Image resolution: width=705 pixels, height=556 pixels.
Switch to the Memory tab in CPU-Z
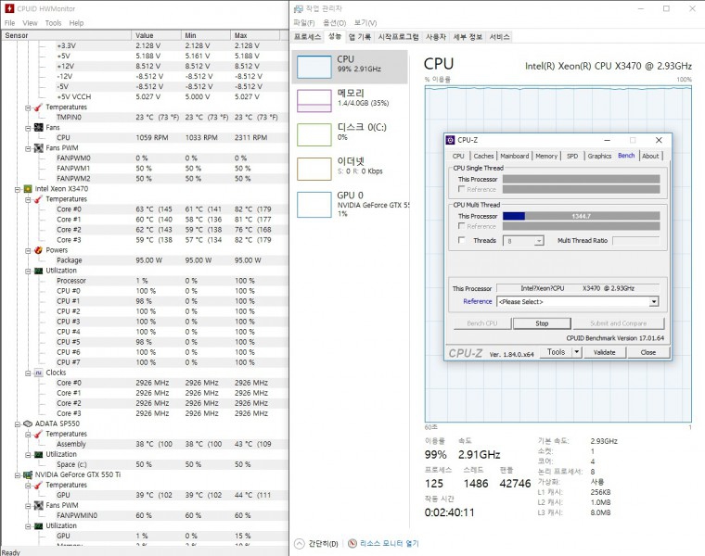[546, 157]
